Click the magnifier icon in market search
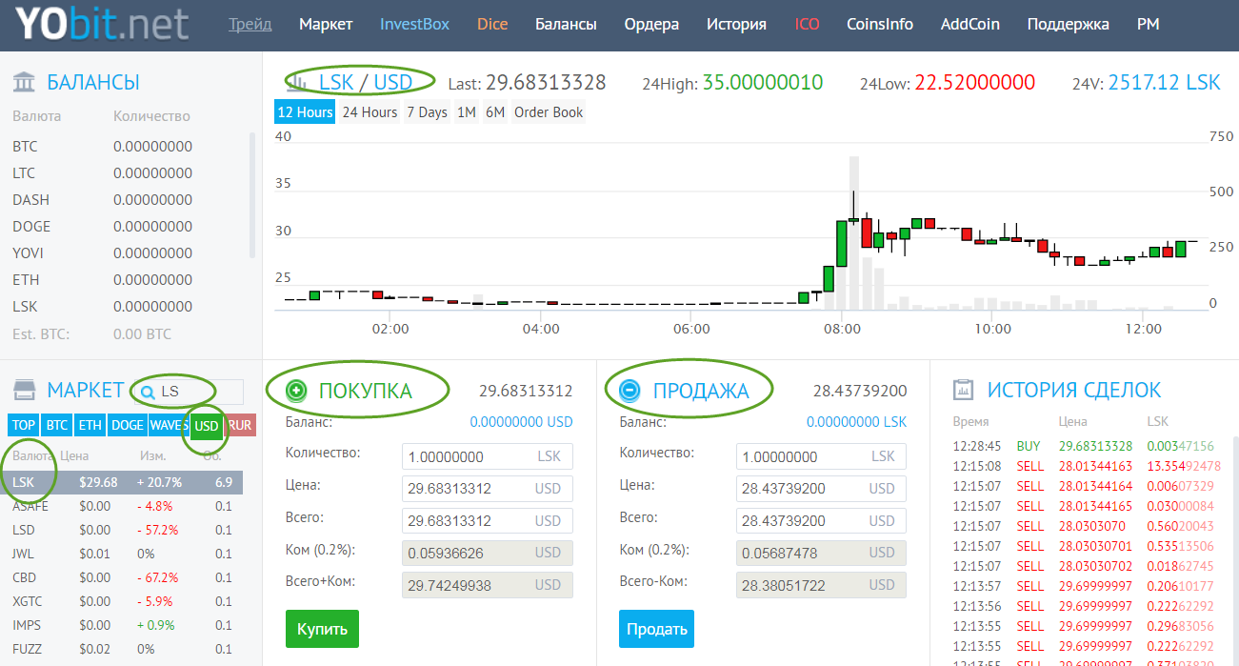Image resolution: width=1239 pixels, height=666 pixels. [x=148, y=391]
